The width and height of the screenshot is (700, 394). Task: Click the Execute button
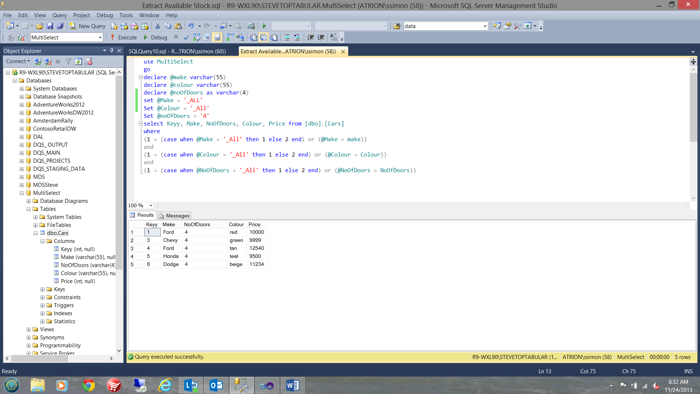(x=123, y=37)
